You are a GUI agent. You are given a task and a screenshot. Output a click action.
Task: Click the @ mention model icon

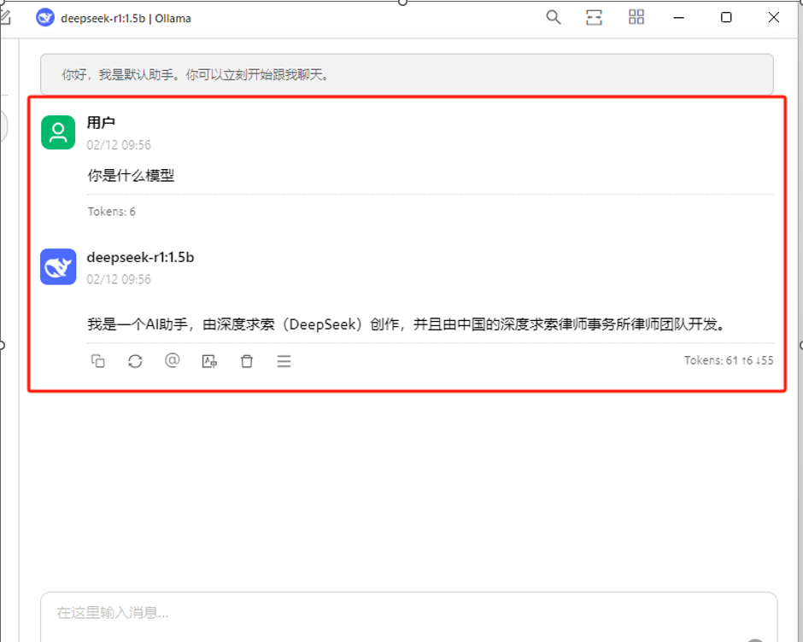click(x=172, y=361)
